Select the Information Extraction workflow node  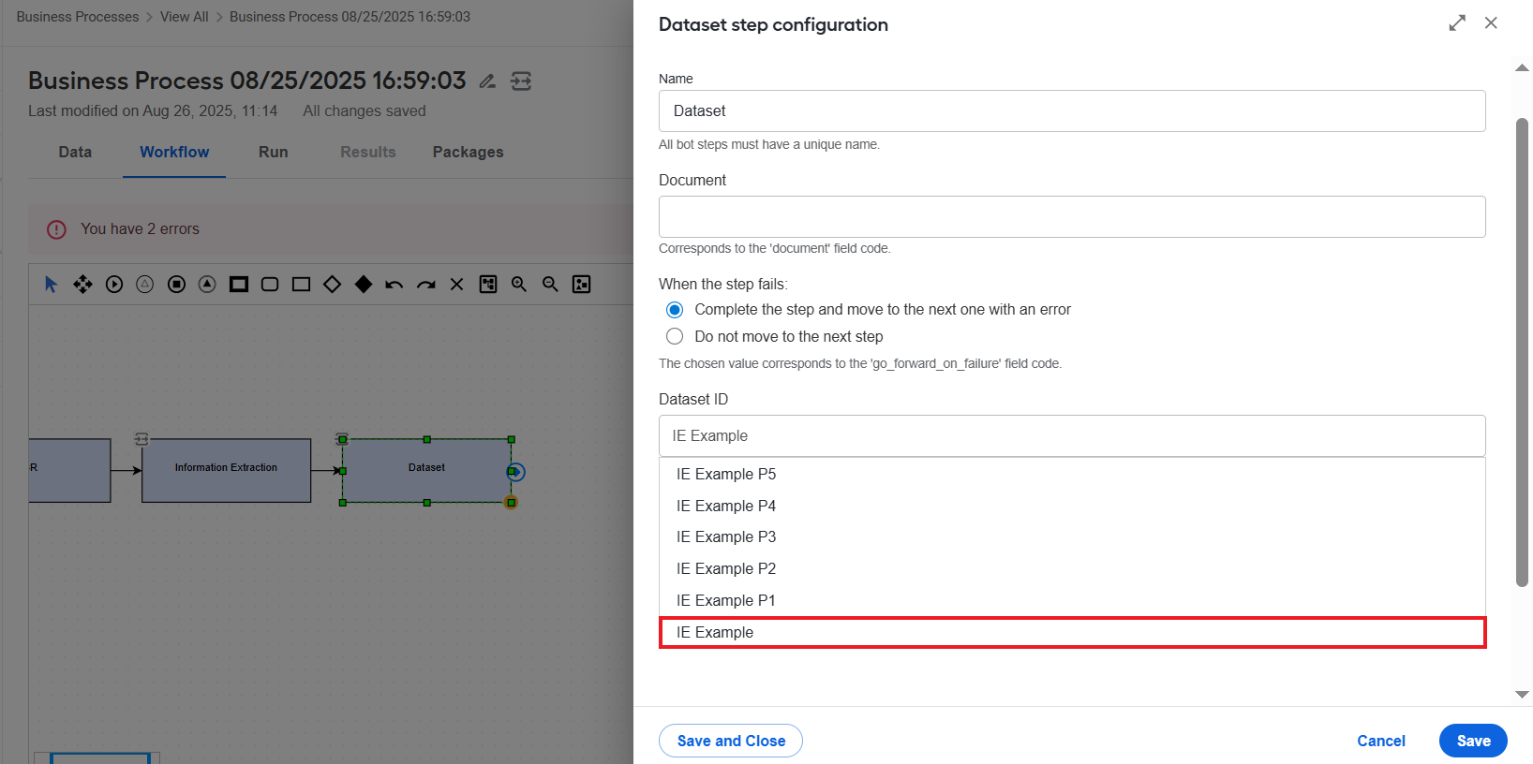pos(226,470)
